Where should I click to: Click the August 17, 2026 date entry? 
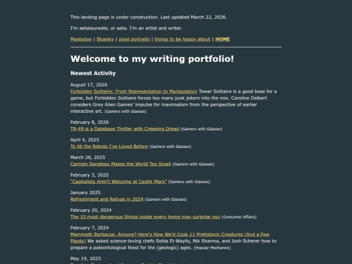pyautogui.click(x=89, y=85)
